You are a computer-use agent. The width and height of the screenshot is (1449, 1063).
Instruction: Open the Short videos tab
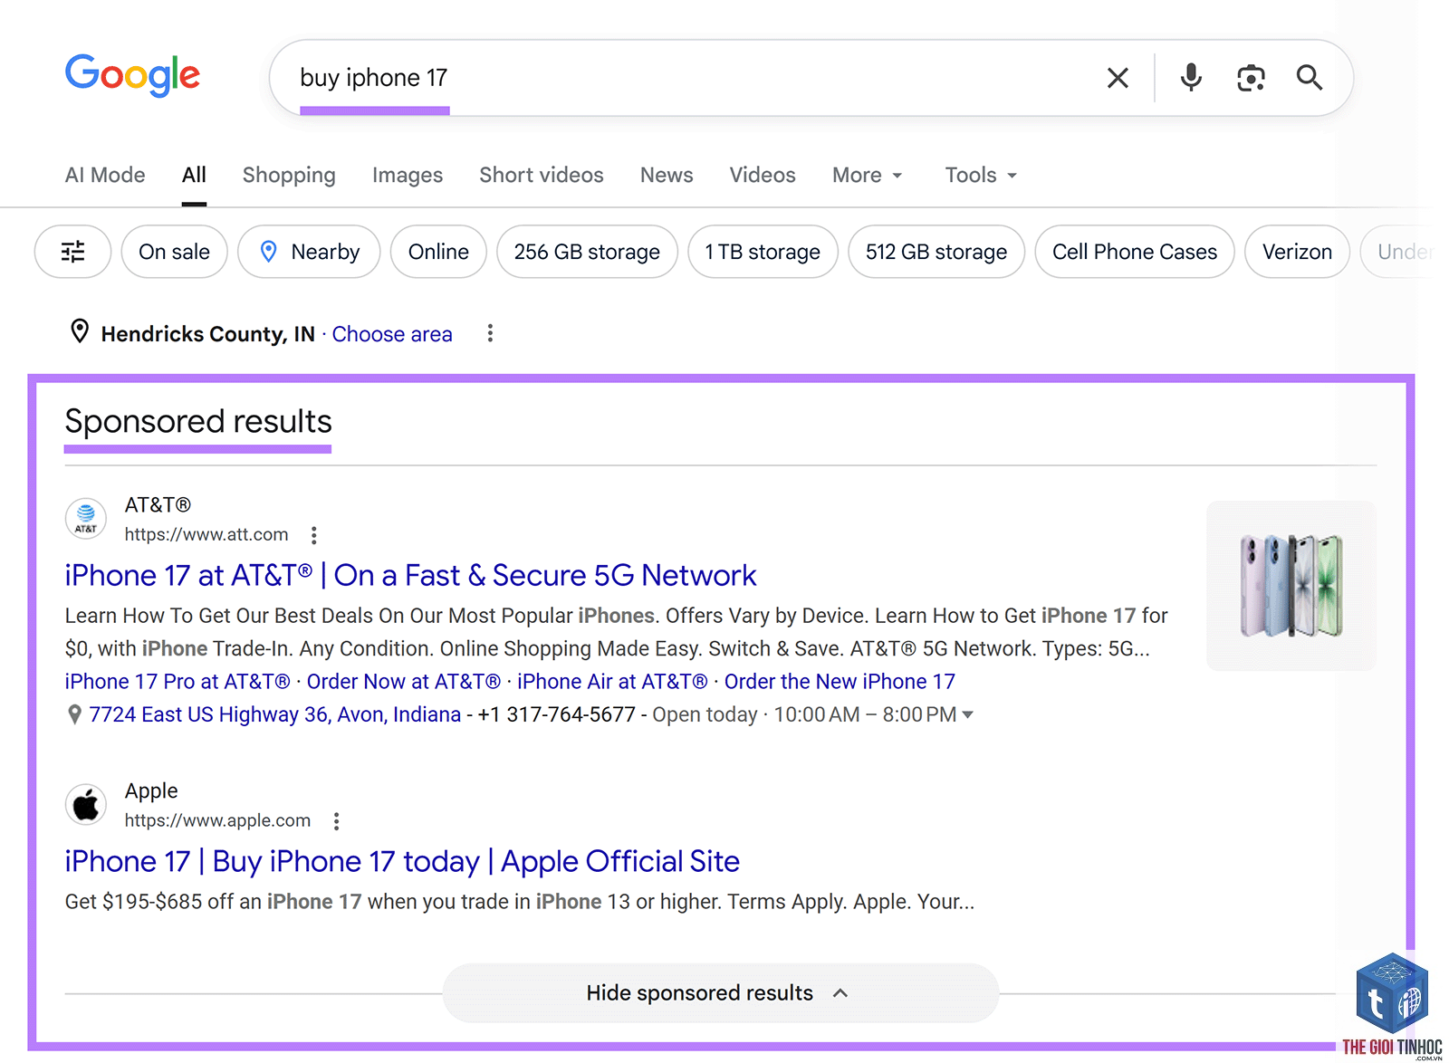(x=542, y=176)
